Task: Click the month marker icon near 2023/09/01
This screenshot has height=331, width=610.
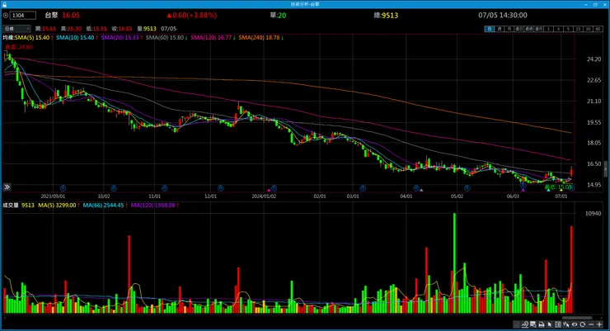Action: (x=63, y=188)
